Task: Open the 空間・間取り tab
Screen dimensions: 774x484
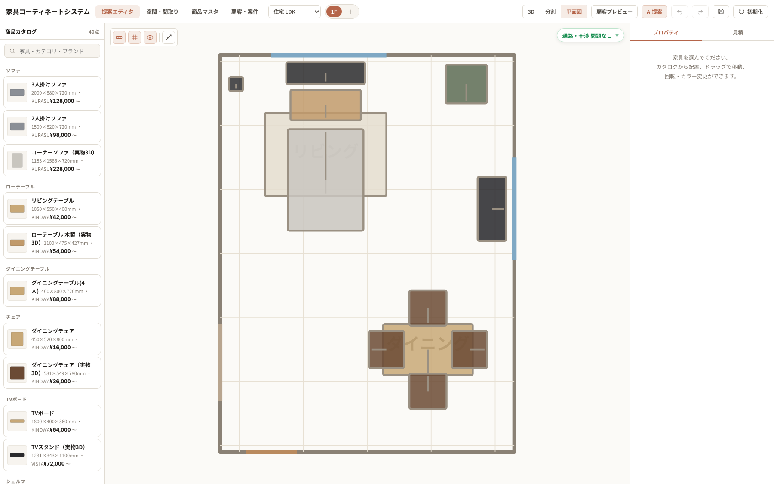Action: pyautogui.click(x=162, y=12)
